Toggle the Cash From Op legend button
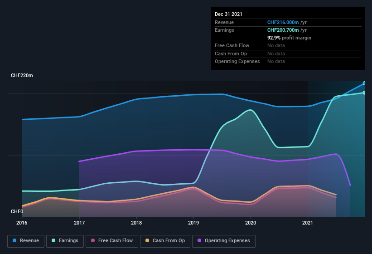The width and height of the screenshot is (372, 254). point(165,241)
